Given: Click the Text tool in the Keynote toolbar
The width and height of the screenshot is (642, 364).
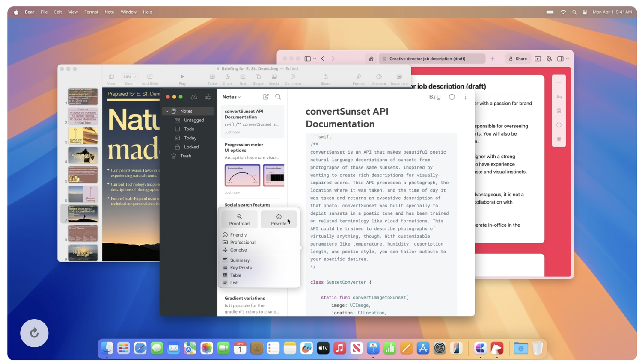Looking at the screenshot, I should [243, 80].
